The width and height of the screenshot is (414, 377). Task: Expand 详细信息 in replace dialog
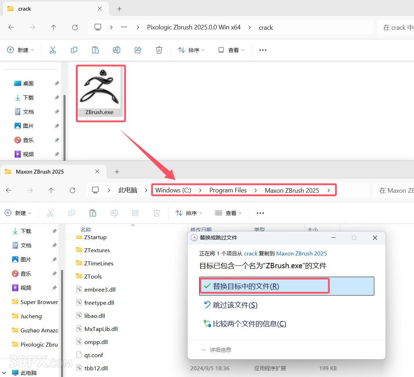coord(216,350)
